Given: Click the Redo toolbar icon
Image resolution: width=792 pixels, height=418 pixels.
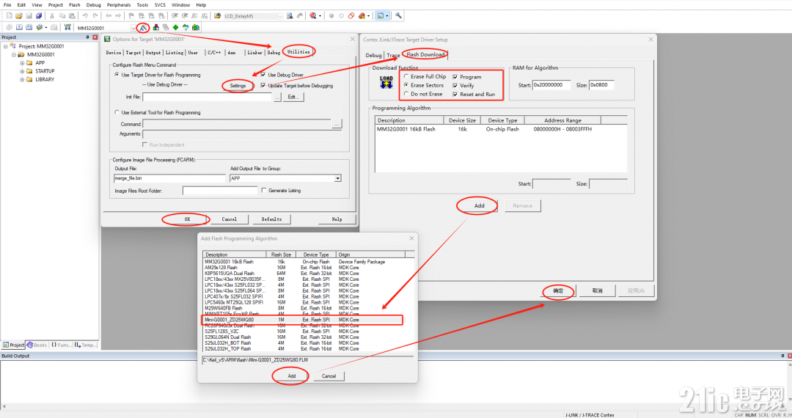Looking at the screenshot, I should [x=95, y=15].
